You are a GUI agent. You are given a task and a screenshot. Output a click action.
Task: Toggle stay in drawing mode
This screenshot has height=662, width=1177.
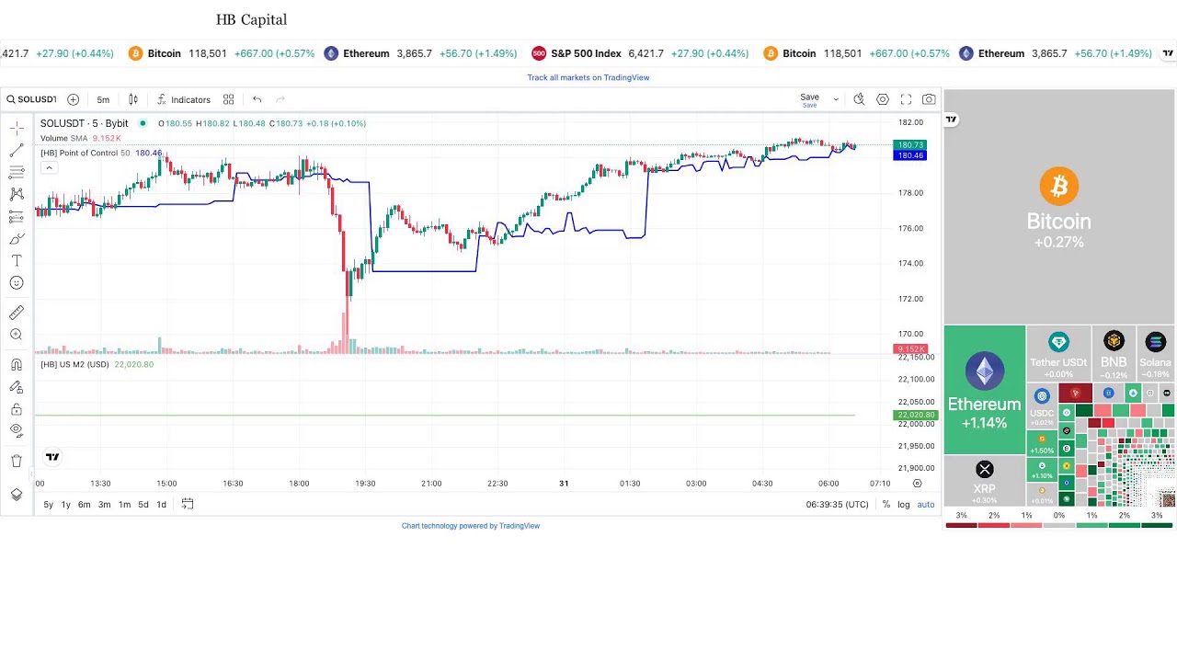[17, 387]
